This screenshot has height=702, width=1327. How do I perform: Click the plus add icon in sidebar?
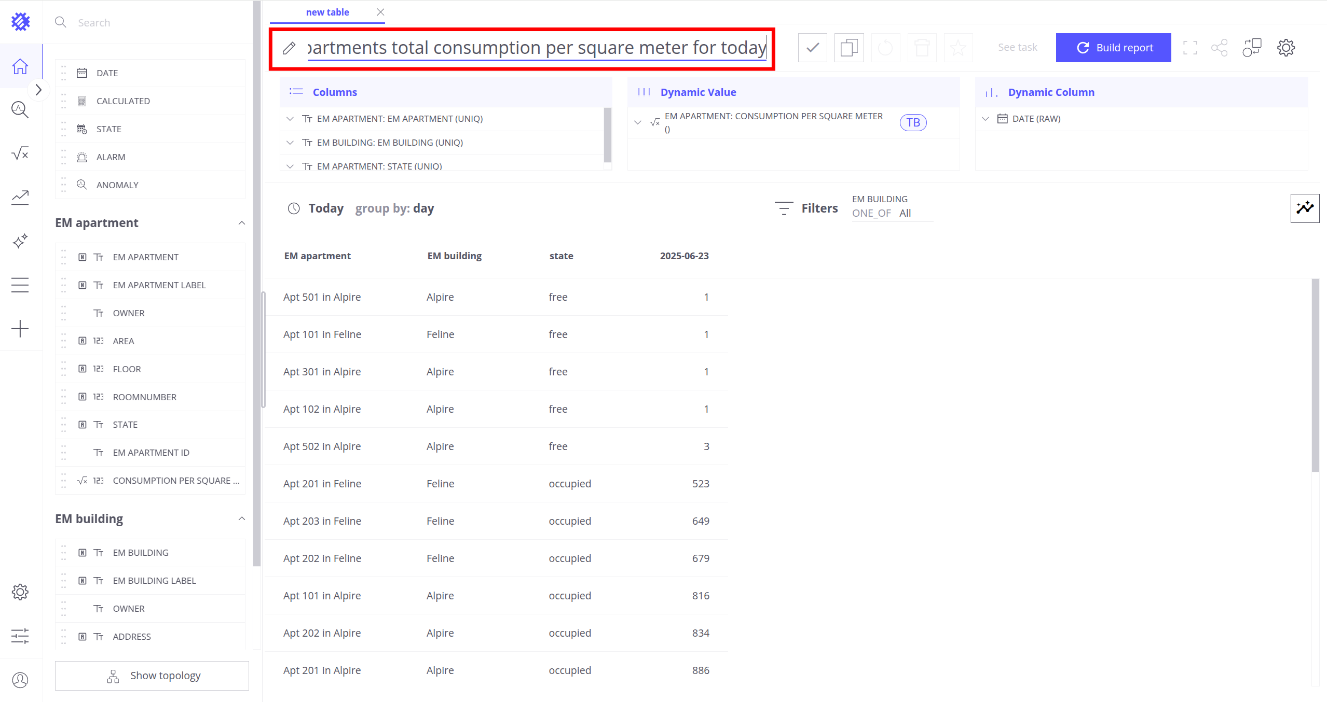[x=20, y=329]
